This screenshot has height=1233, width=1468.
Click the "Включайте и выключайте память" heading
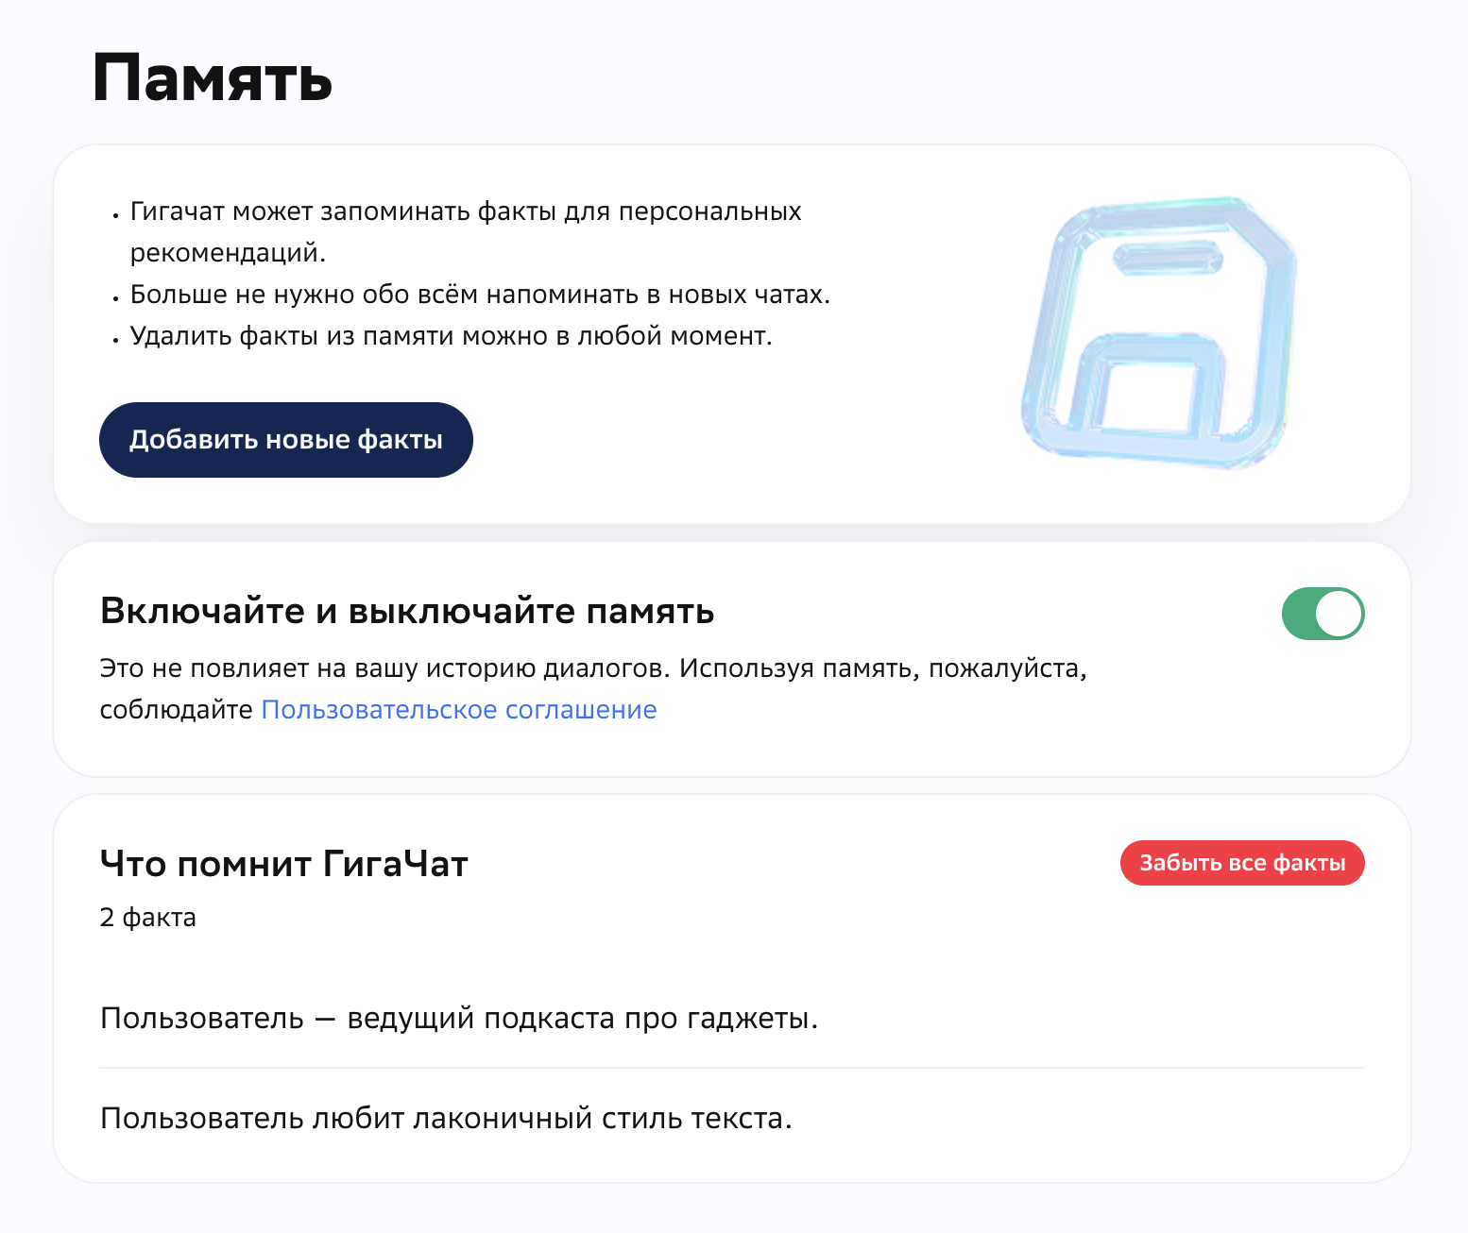pyautogui.click(x=406, y=612)
